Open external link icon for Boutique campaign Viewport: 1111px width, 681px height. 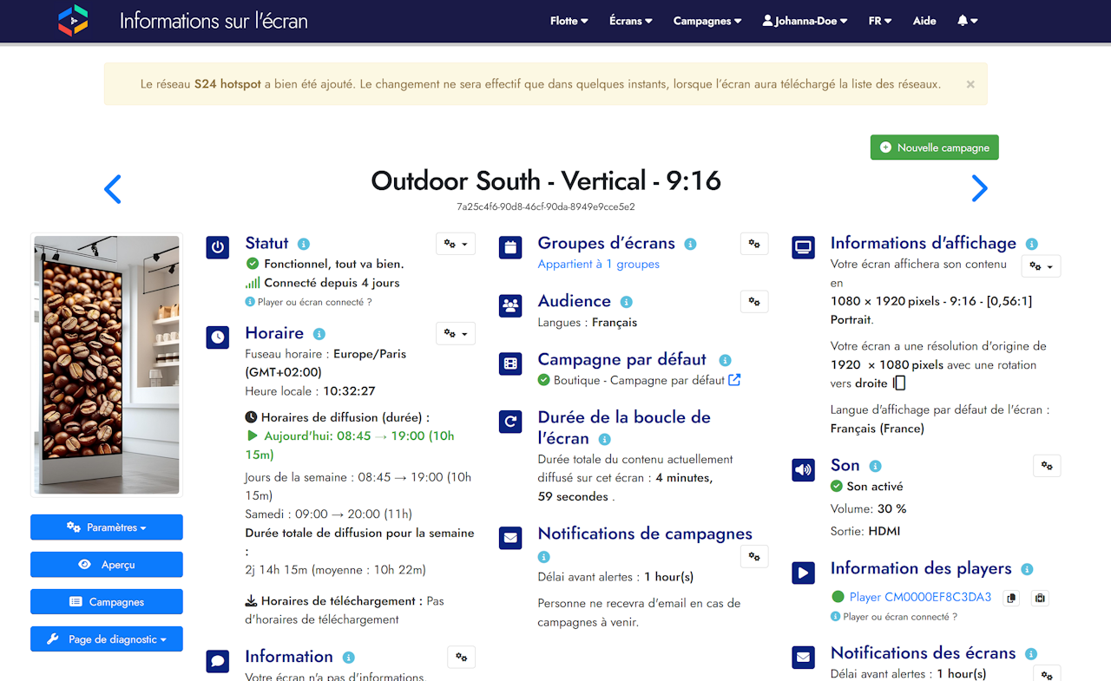coord(734,380)
